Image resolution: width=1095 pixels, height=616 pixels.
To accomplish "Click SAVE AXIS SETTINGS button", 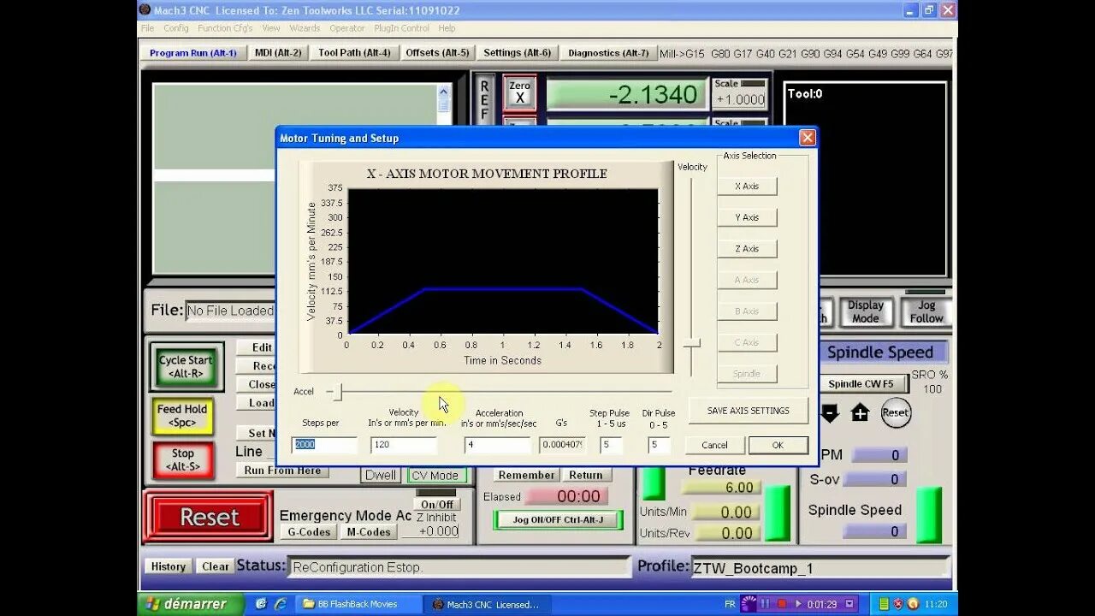I will pyautogui.click(x=748, y=411).
